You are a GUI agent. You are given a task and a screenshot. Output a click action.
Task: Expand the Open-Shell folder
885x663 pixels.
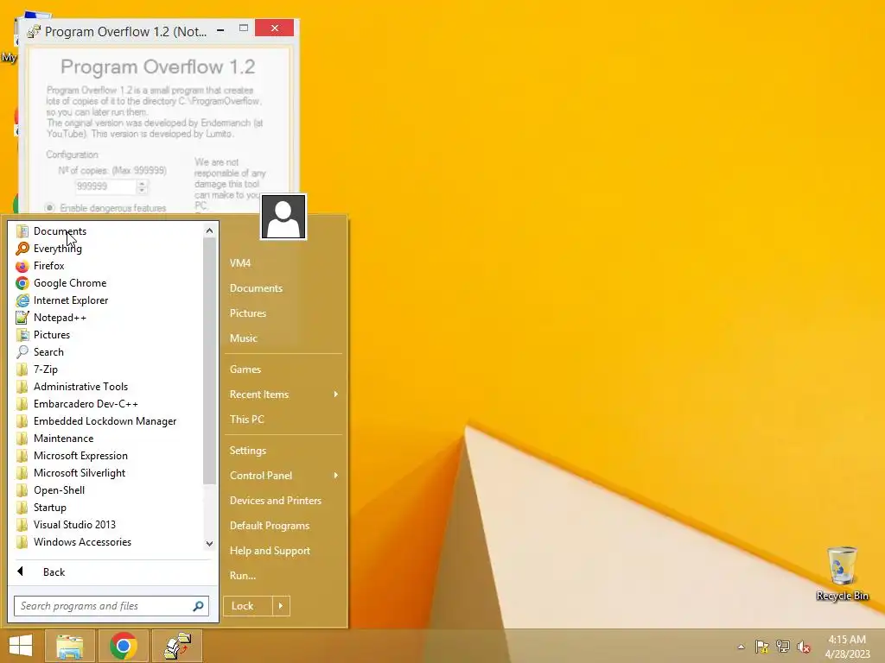pyautogui.click(x=60, y=490)
